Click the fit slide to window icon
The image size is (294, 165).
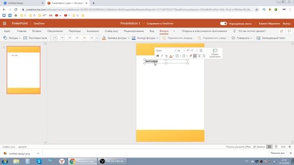tap(290, 147)
